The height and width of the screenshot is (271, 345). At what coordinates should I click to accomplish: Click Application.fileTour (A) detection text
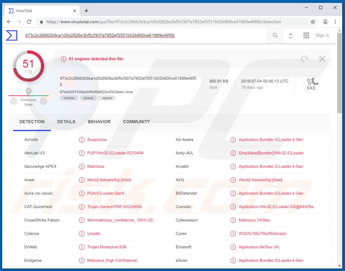[259, 247]
